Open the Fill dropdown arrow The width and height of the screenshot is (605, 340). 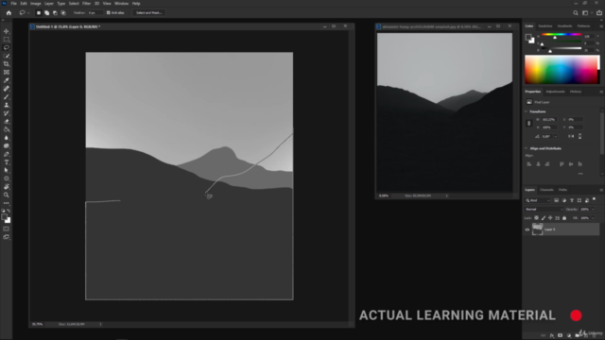tap(593, 218)
